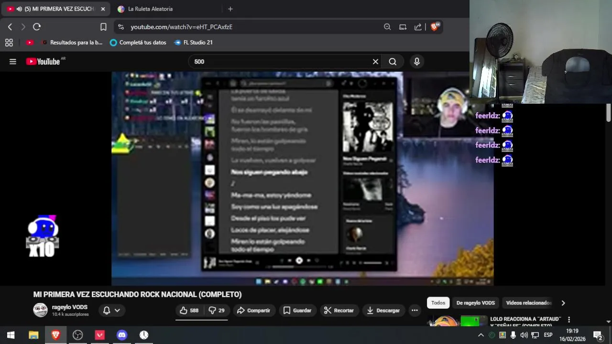Open the browser apps grid icon

coord(9,43)
